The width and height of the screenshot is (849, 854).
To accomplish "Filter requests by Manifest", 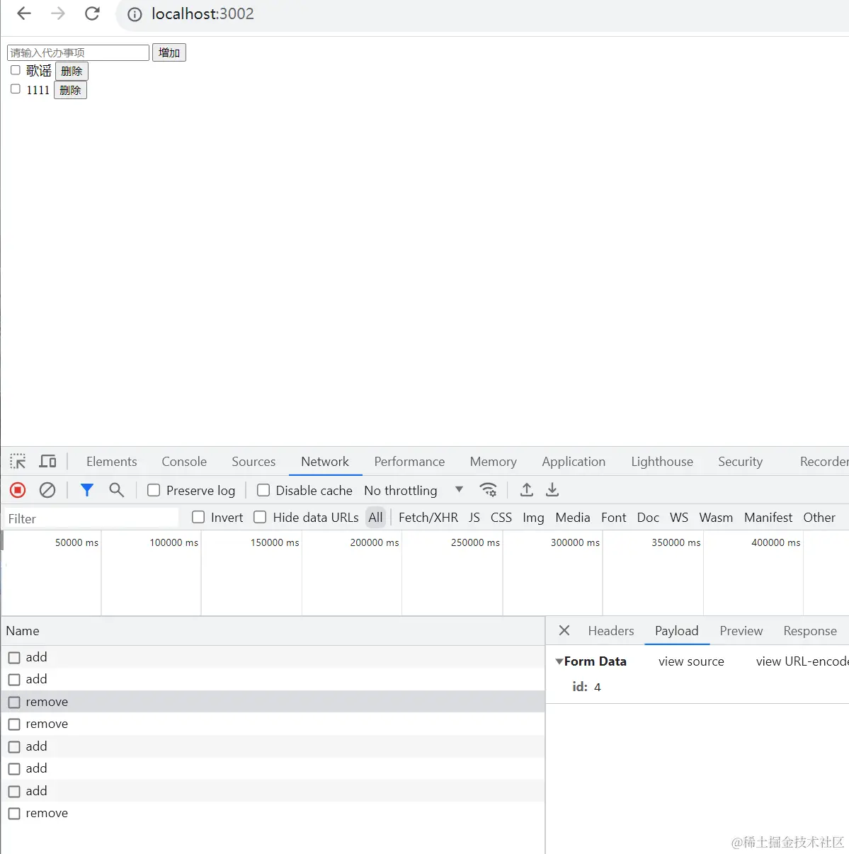I will 768,518.
